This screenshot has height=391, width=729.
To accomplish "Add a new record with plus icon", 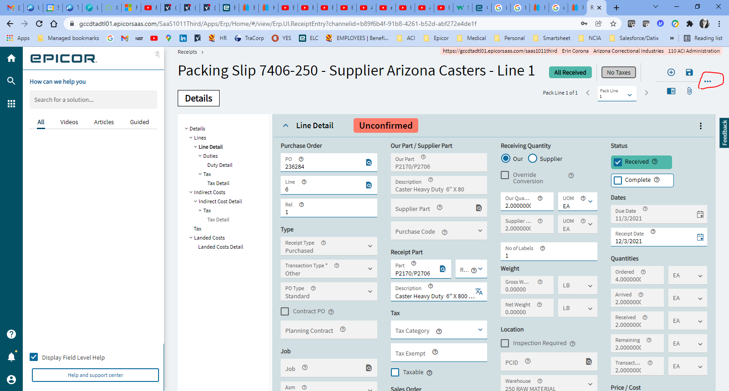I will [x=671, y=72].
